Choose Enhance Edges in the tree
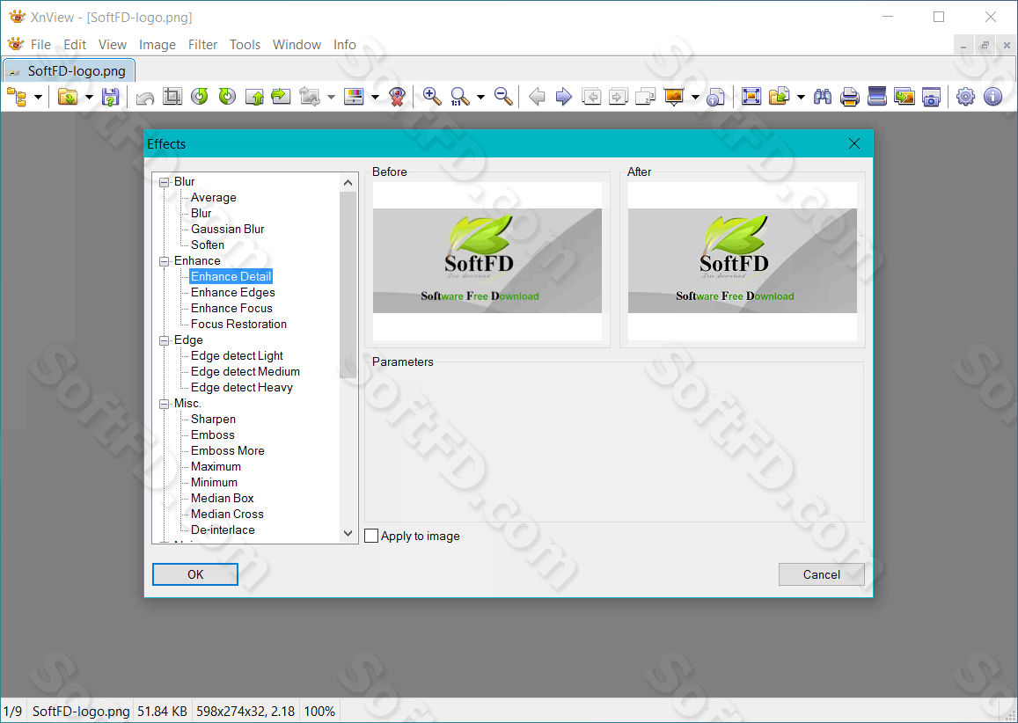This screenshot has width=1018, height=723. [232, 293]
